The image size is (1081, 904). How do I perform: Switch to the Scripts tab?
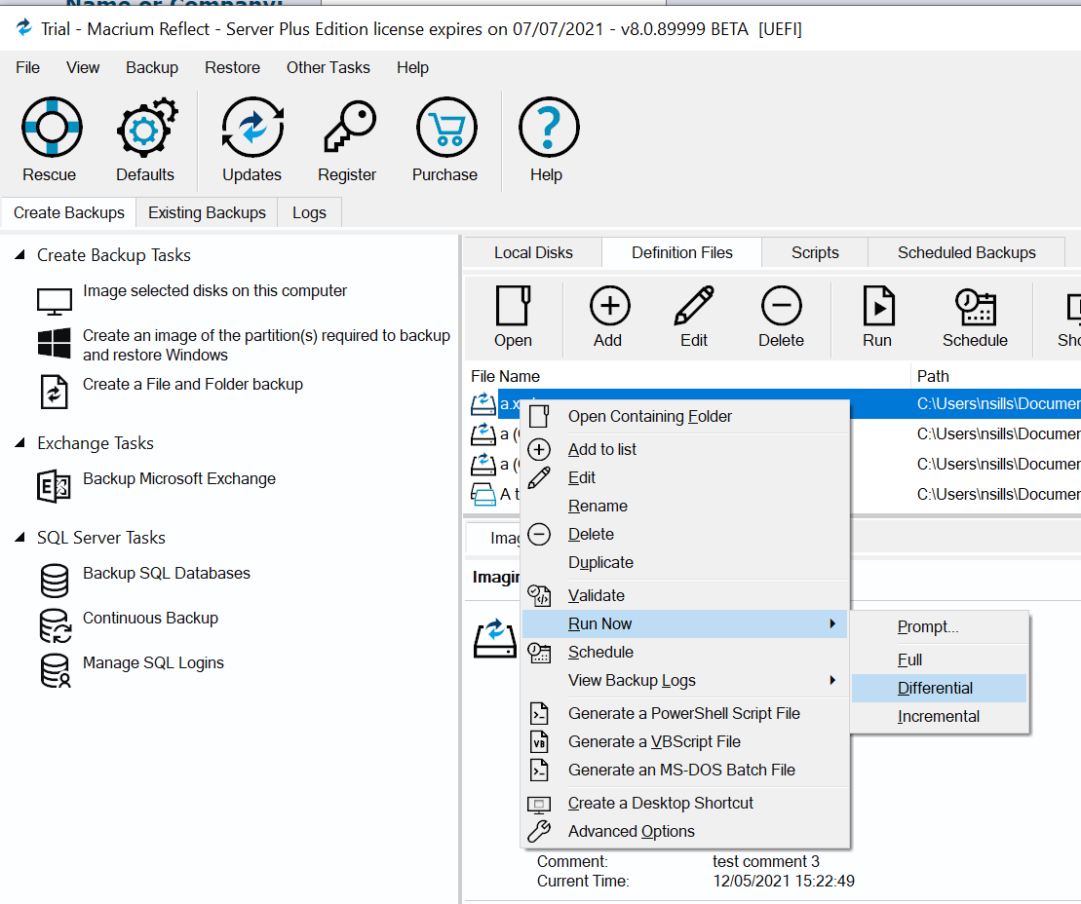[x=815, y=253]
